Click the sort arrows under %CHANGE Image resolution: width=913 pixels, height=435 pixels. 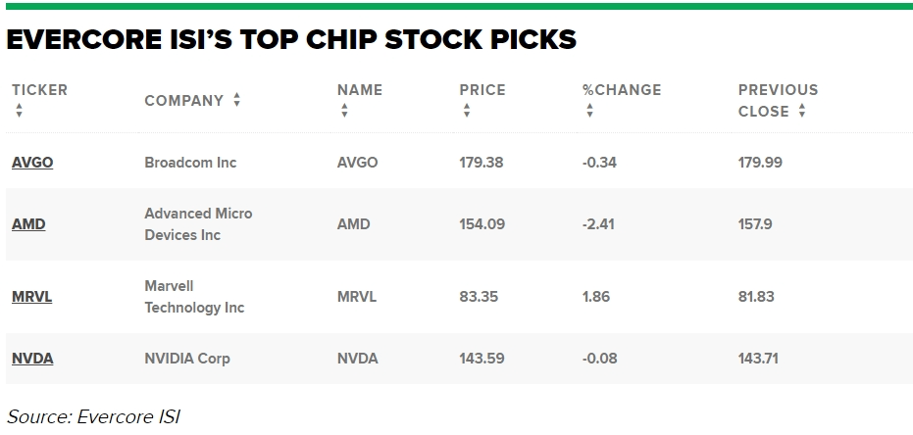(x=589, y=110)
